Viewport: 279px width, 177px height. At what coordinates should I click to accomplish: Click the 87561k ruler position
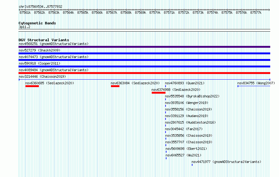[25, 12]
